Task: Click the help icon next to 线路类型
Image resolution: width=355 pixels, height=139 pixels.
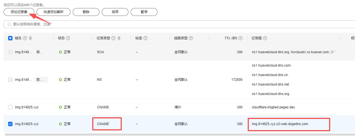Action: 191,38
